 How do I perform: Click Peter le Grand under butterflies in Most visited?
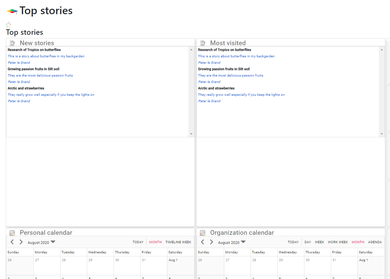pos(209,63)
